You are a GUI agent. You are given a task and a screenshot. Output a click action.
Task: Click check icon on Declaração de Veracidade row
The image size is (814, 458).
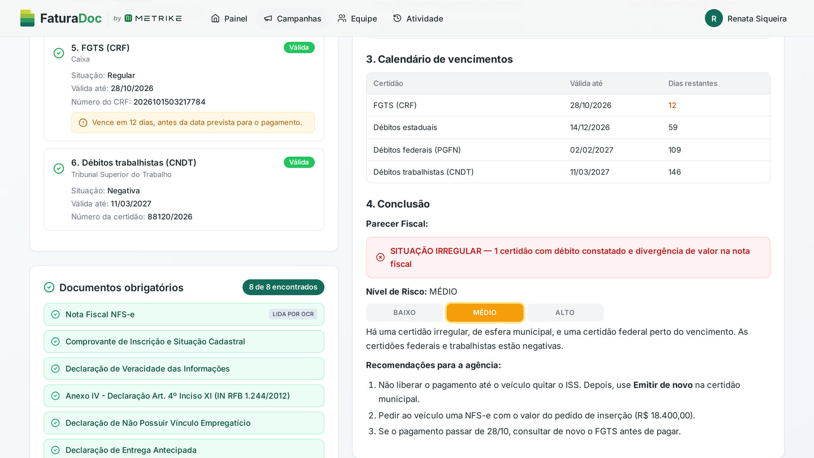(55, 369)
